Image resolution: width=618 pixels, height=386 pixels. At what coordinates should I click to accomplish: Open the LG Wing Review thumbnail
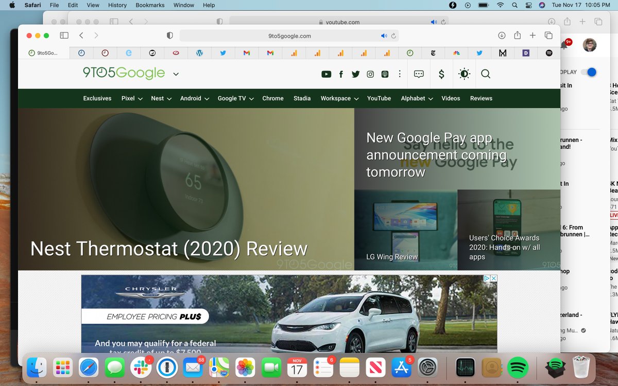(406, 230)
